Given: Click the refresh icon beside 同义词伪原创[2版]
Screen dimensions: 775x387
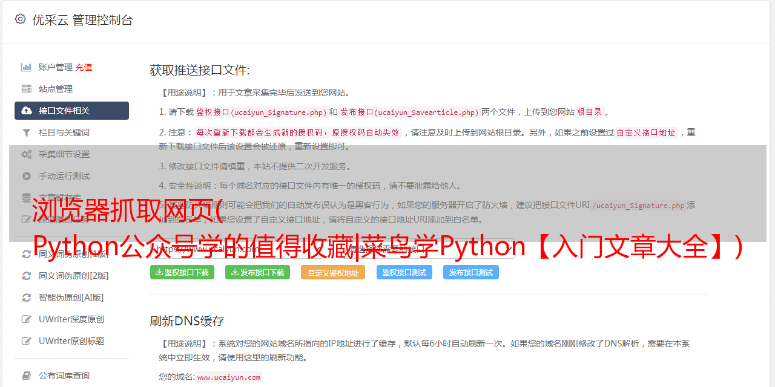Looking at the screenshot, I should click(x=27, y=276).
